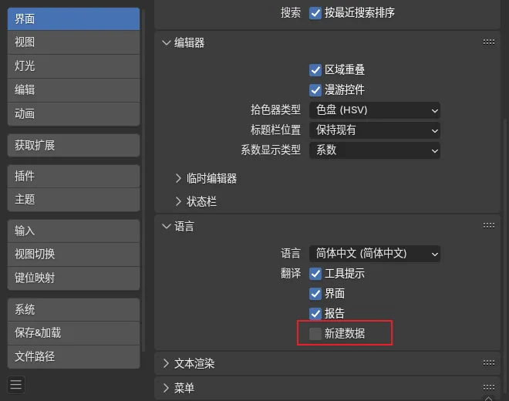Screen dimensions: 509x401
Task: Uncheck the 工具提示 translation option
Action: 315,274
